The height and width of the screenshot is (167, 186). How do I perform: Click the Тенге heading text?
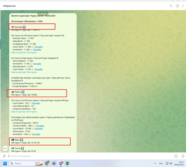[17, 148]
